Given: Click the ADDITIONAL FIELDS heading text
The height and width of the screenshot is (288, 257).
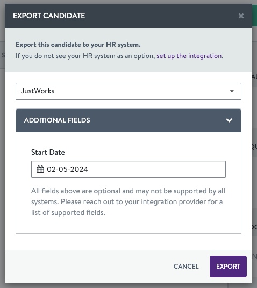Looking at the screenshot, I should [x=57, y=120].
